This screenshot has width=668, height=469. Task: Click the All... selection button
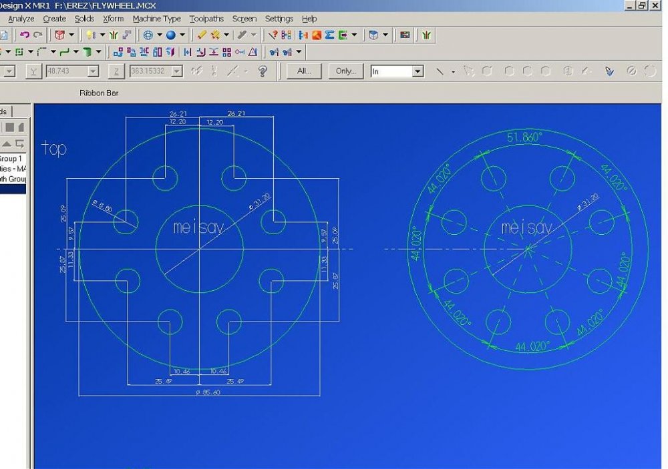[304, 71]
